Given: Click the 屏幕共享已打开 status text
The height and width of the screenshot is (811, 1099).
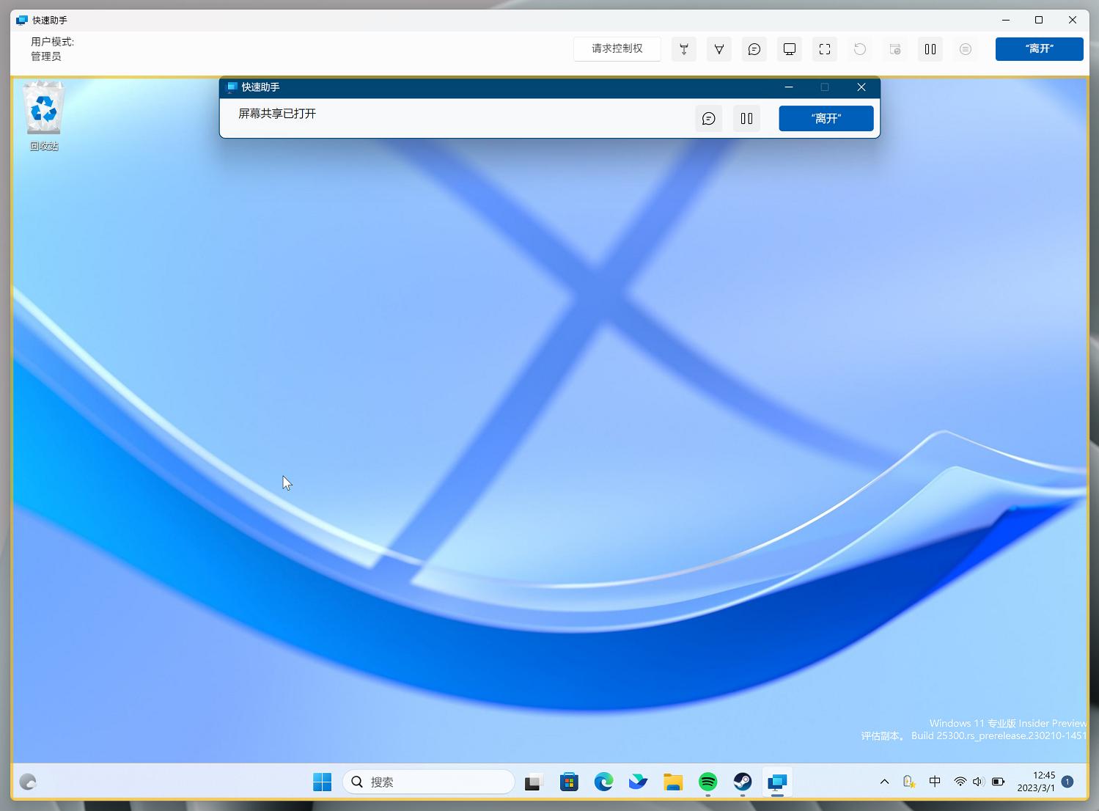Looking at the screenshot, I should point(277,114).
